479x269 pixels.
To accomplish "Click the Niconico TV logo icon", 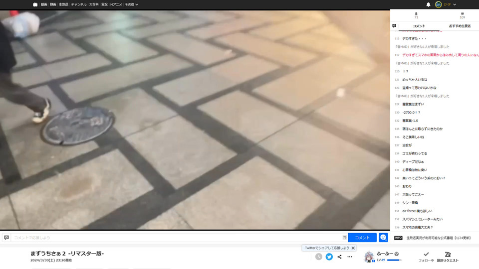I will [35, 4].
